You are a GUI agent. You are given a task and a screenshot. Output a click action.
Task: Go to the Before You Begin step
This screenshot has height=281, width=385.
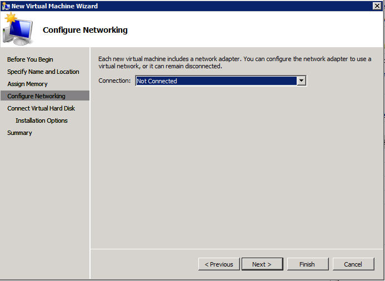30,59
